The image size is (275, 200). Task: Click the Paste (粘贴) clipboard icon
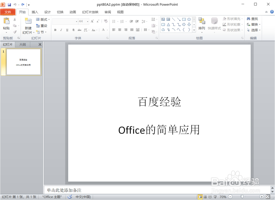[x=6, y=21]
